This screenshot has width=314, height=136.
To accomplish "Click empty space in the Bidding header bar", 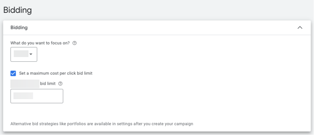I will 153,28.
